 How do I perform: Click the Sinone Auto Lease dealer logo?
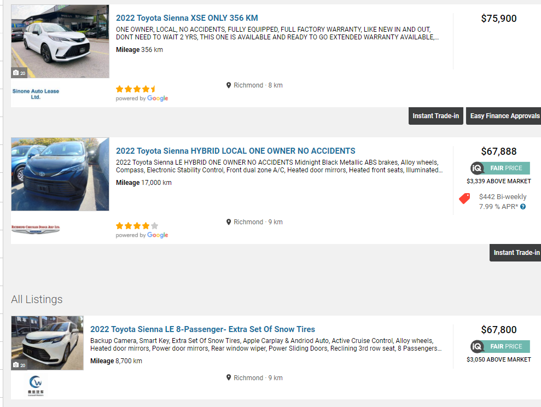tap(36, 94)
